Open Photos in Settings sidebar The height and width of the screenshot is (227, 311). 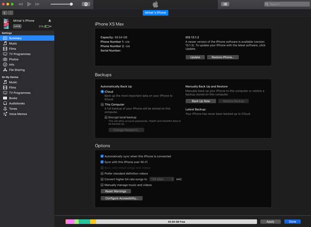pos(14,59)
